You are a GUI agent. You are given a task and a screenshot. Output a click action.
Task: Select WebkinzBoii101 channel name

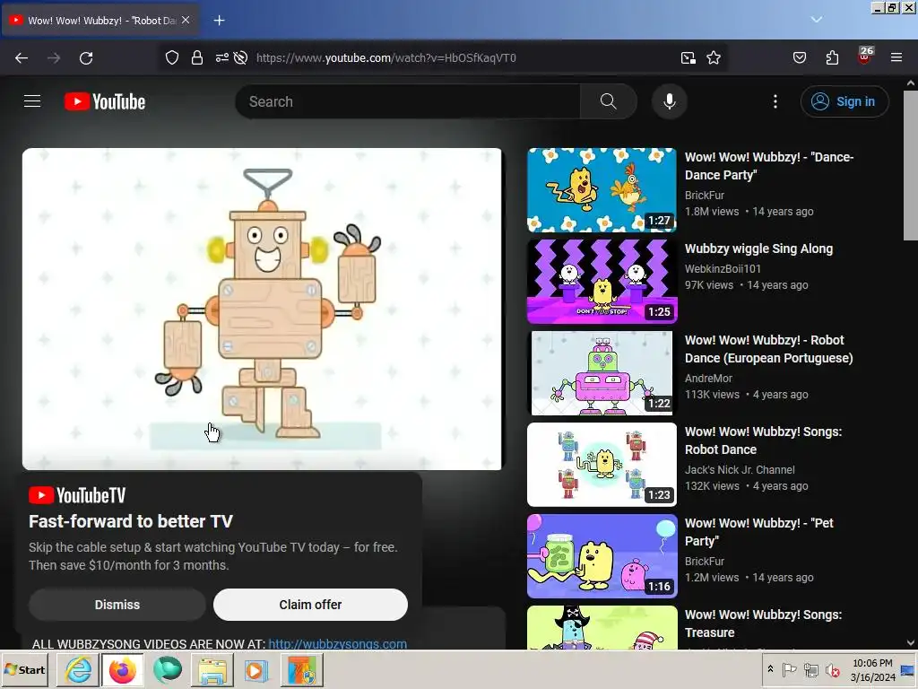click(723, 268)
